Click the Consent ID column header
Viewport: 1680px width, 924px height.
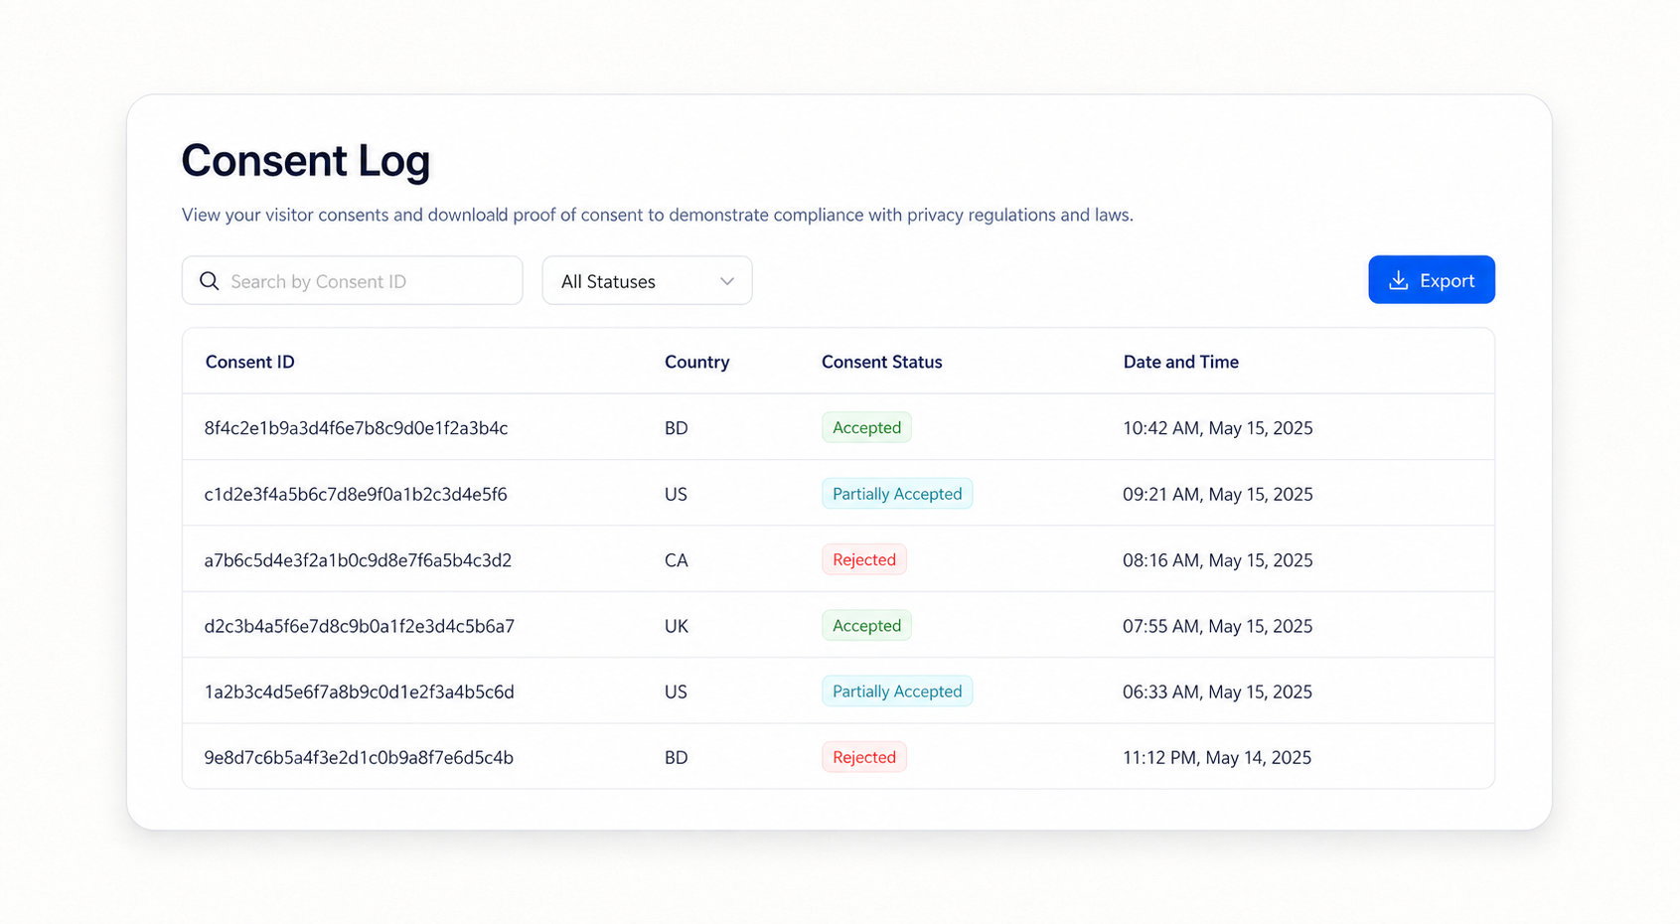pyautogui.click(x=250, y=362)
